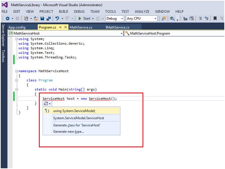Open the back navigation history dropdown arrow
This screenshot has width=225, height=169.
click(x=12, y=19)
